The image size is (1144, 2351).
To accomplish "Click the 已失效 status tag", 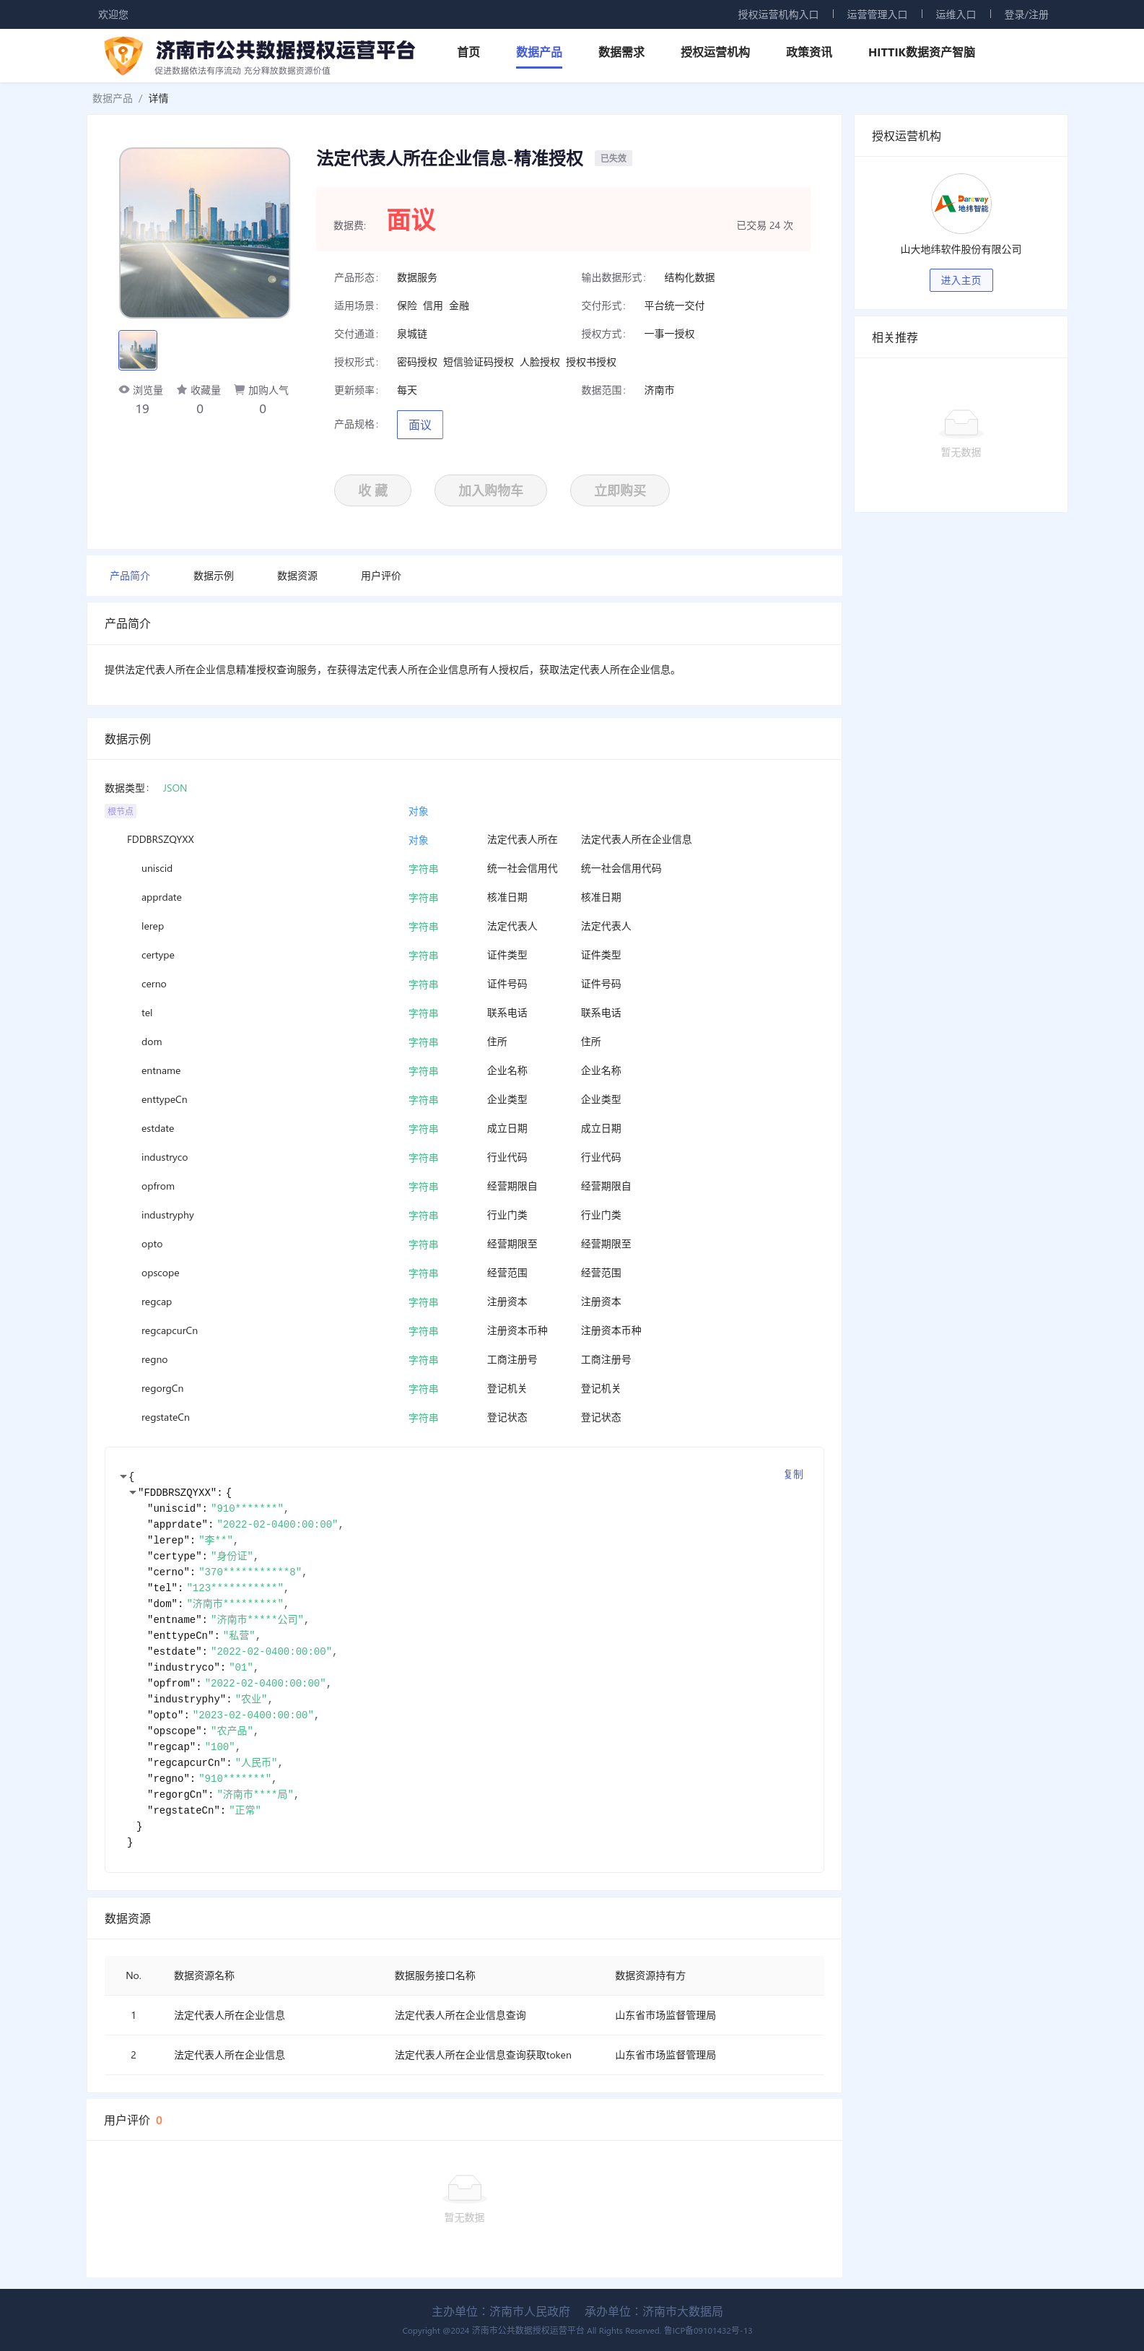I will (x=613, y=158).
